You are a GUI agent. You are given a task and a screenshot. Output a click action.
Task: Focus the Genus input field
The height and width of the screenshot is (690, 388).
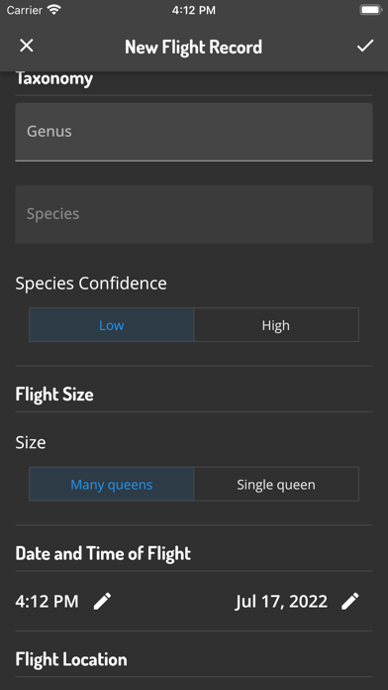194,132
